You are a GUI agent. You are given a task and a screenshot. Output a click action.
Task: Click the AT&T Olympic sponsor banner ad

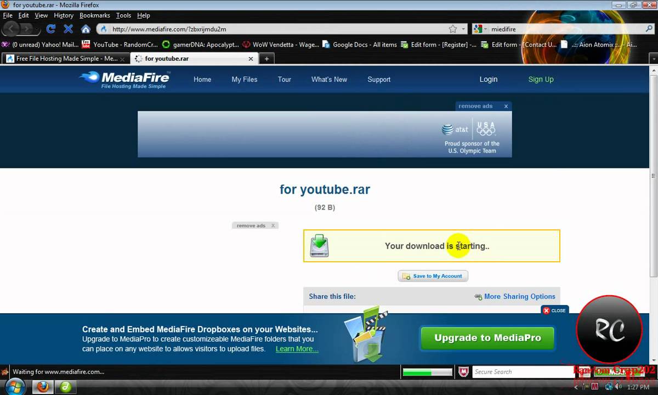click(x=325, y=134)
